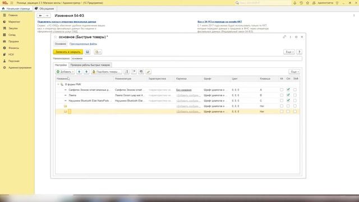The image size is (359, 202).
Task: Uncheck the Ctrl checkbox in the Наушники Bluetooth row
Action: 288,100
